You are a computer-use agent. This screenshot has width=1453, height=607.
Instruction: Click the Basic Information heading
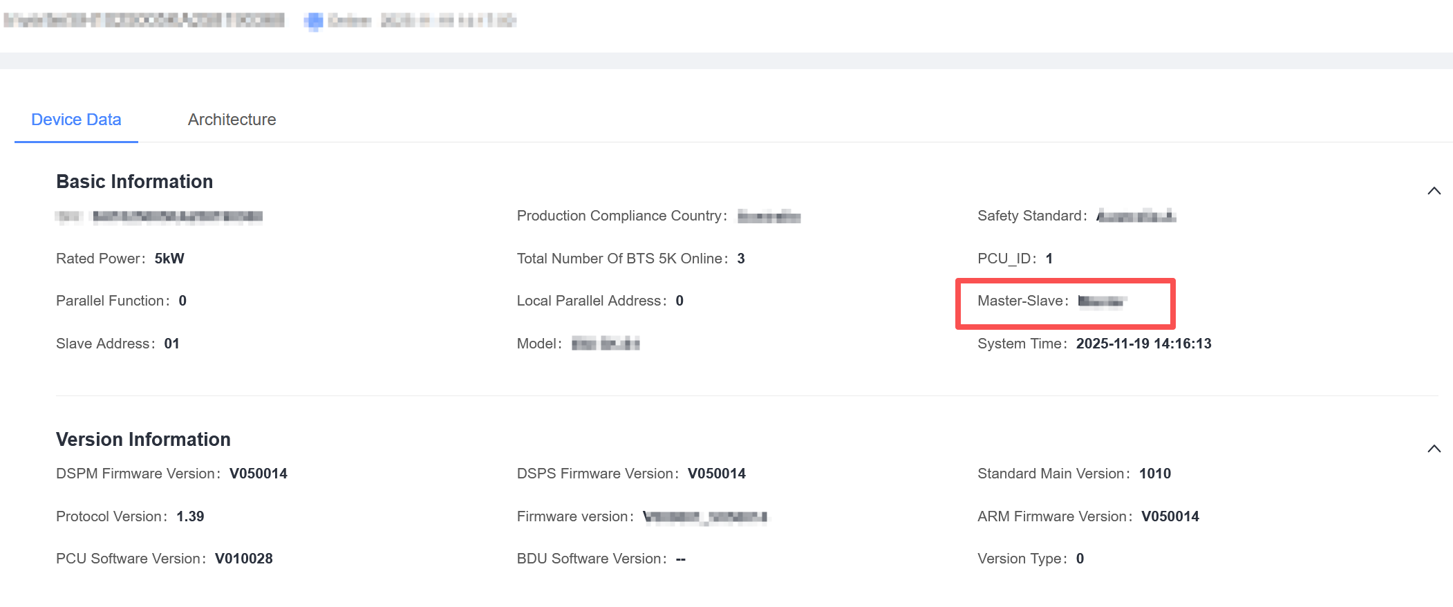point(134,181)
